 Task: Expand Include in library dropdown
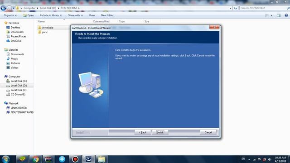(51, 15)
